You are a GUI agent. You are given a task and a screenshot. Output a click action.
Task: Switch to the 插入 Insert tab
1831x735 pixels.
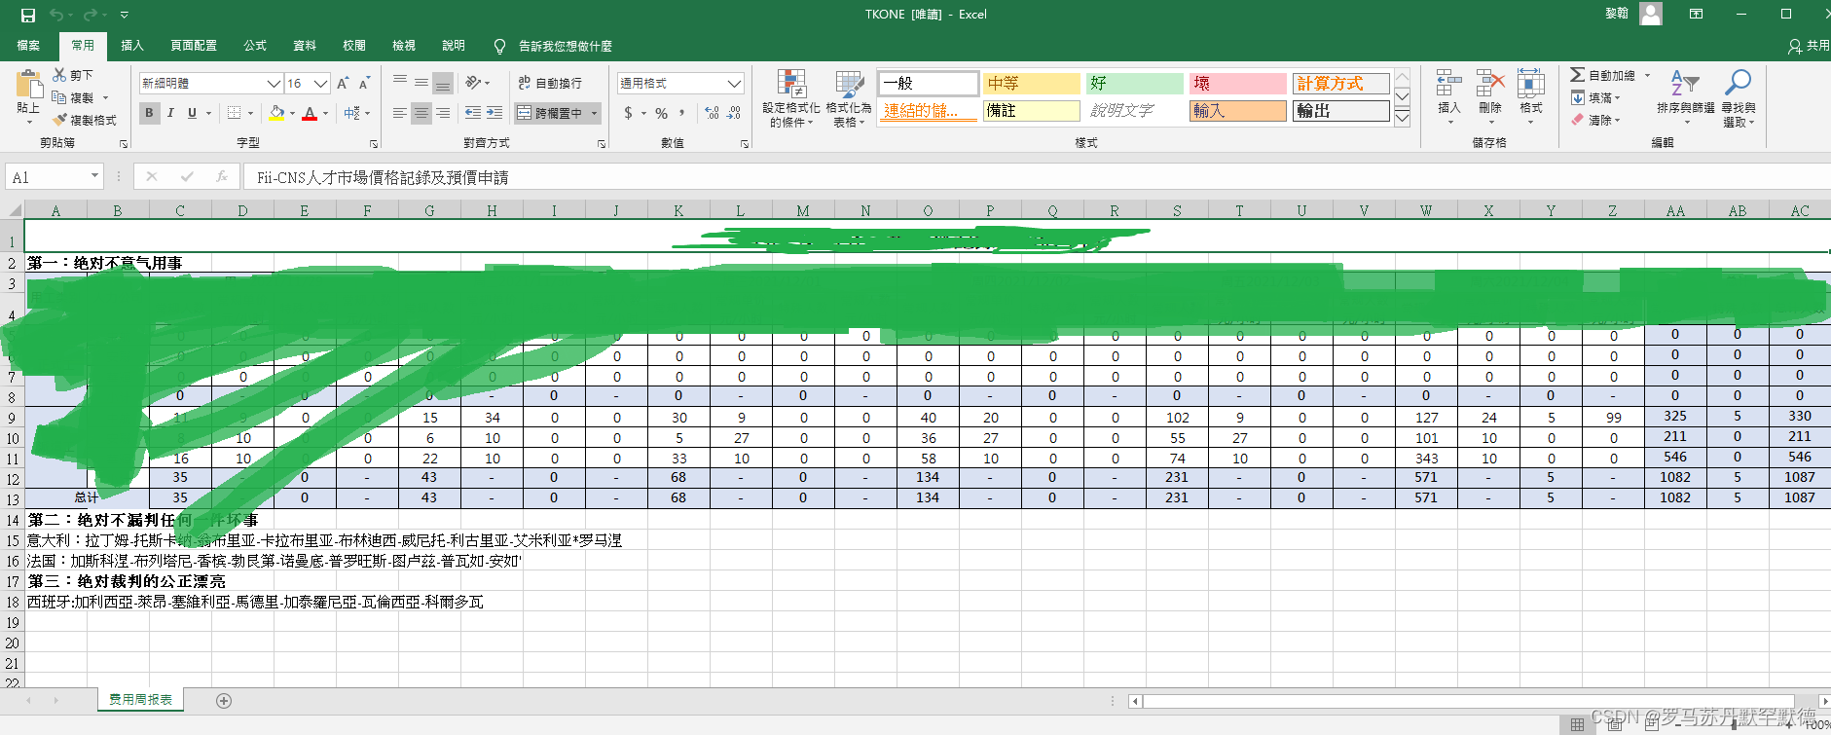[132, 46]
